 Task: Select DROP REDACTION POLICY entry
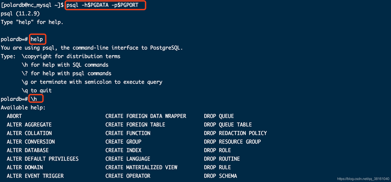(235, 133)
